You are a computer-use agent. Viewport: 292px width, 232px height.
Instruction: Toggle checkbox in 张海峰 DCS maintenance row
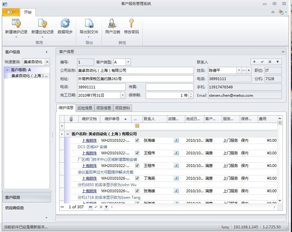(x=137, y=140)
